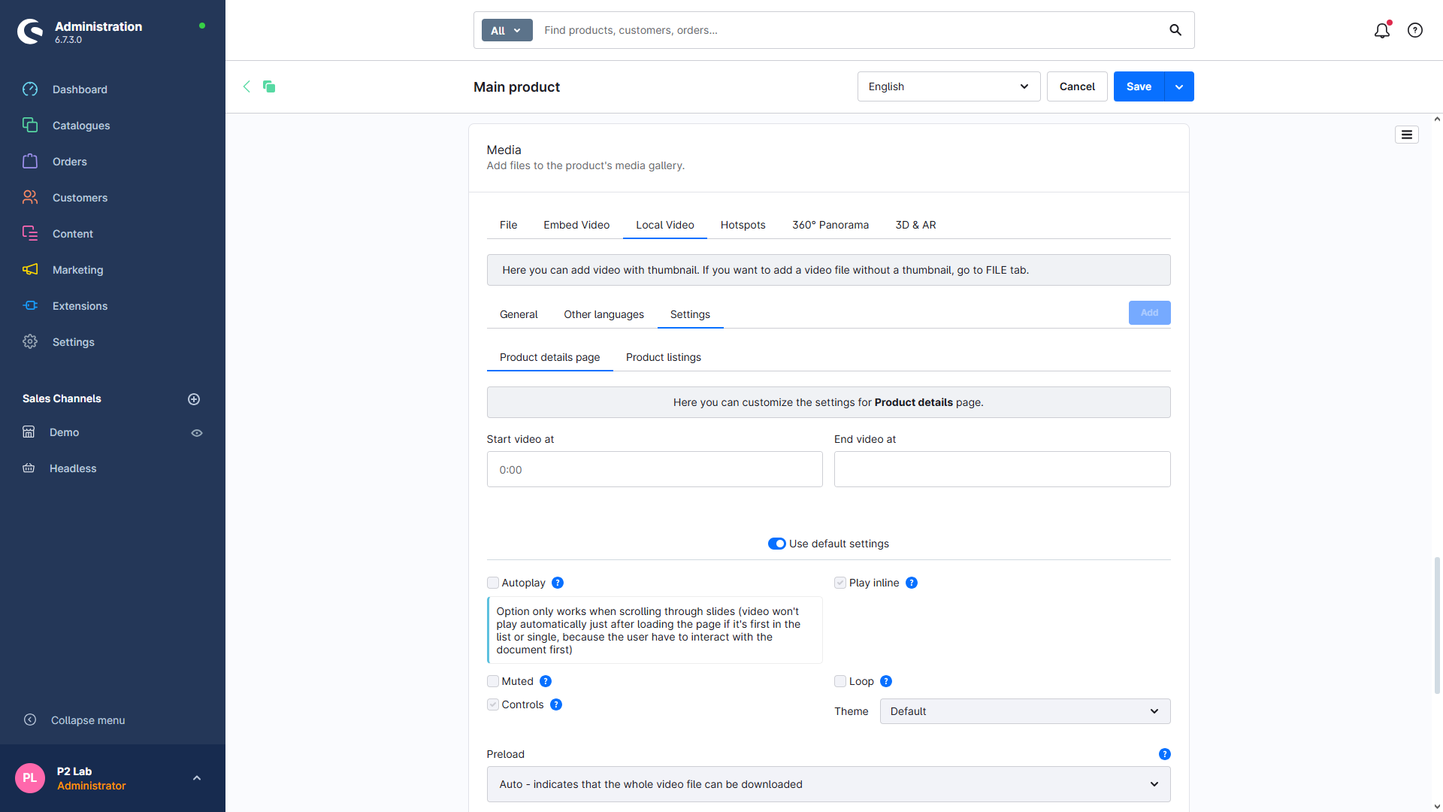Open the Dashboard icon in sidebar
Screen dimensions: 1443x812
click(30, 89)
